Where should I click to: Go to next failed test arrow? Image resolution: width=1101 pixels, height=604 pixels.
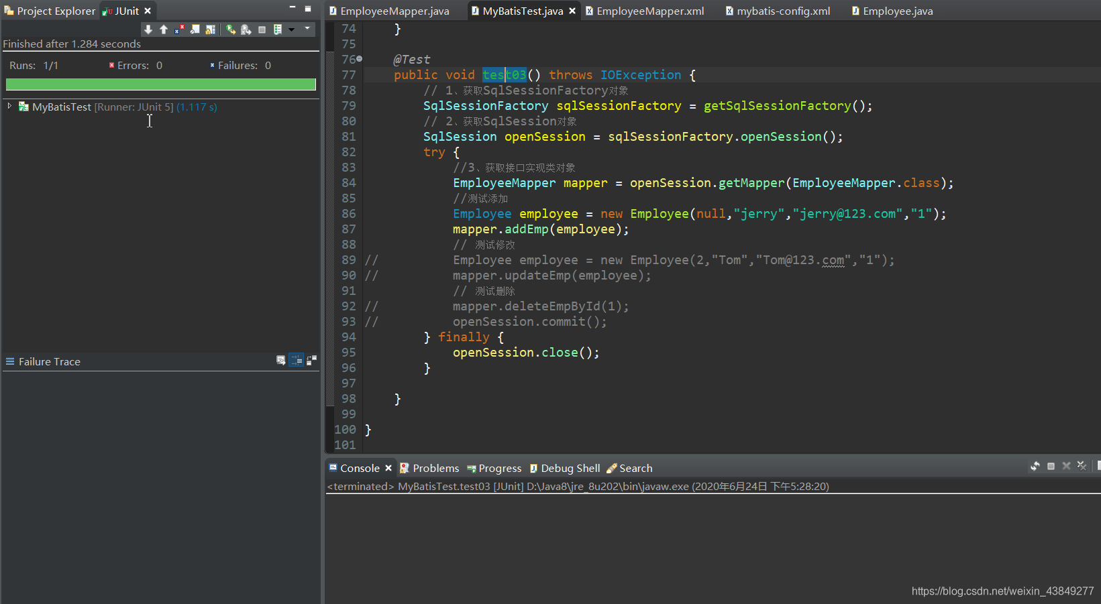coord(148,29)
